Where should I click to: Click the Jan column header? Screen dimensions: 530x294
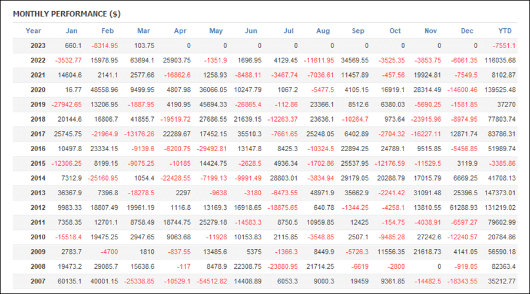pos(71,31)
